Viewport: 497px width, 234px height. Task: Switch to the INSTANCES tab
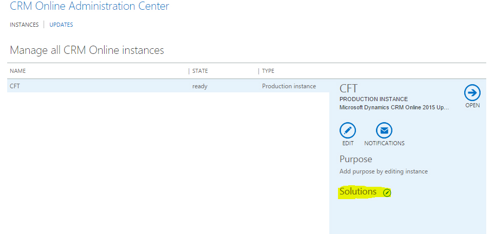(24, 25)
